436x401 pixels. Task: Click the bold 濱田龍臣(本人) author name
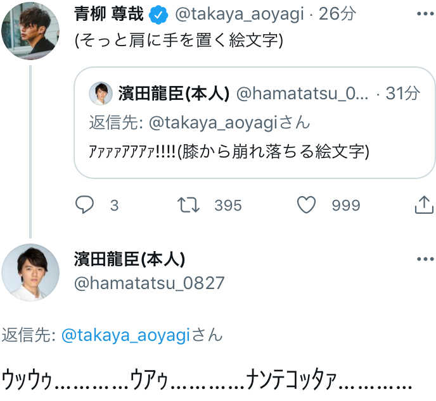(x=129, y=259)
